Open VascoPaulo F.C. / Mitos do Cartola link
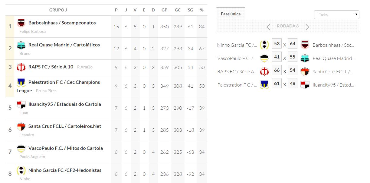 (66, 148)
